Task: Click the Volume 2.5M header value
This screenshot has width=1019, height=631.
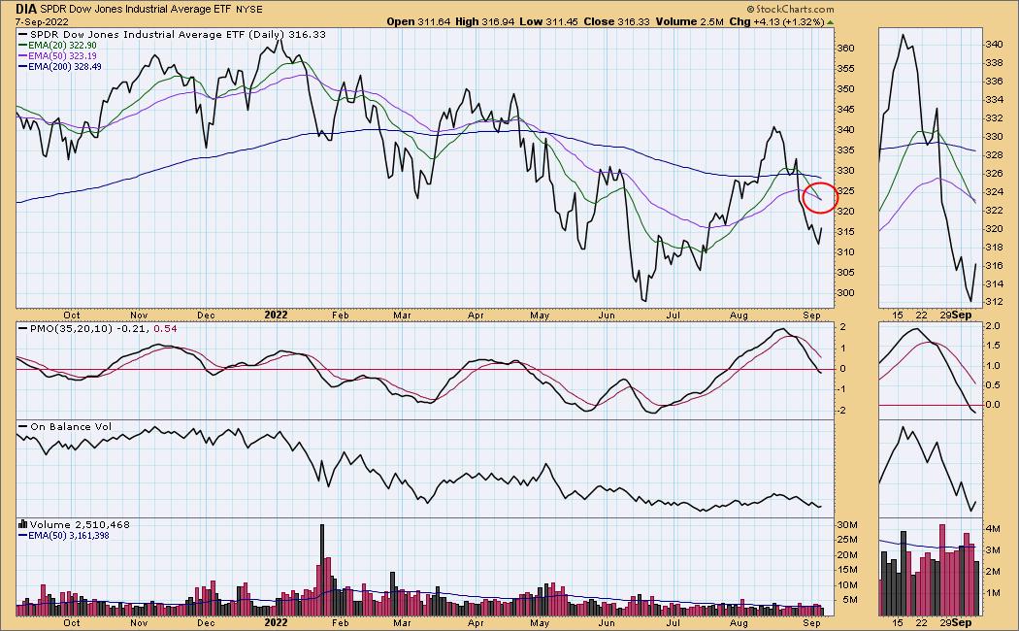Action: [x=689, y=21]
